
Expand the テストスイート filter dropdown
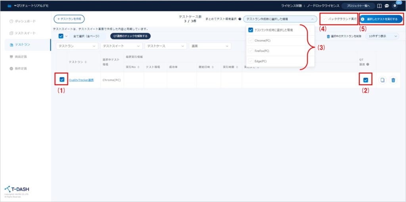coord(121,46)
